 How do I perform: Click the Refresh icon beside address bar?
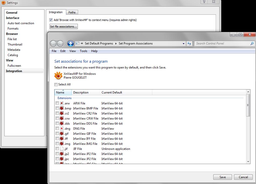tap(189, 43)
